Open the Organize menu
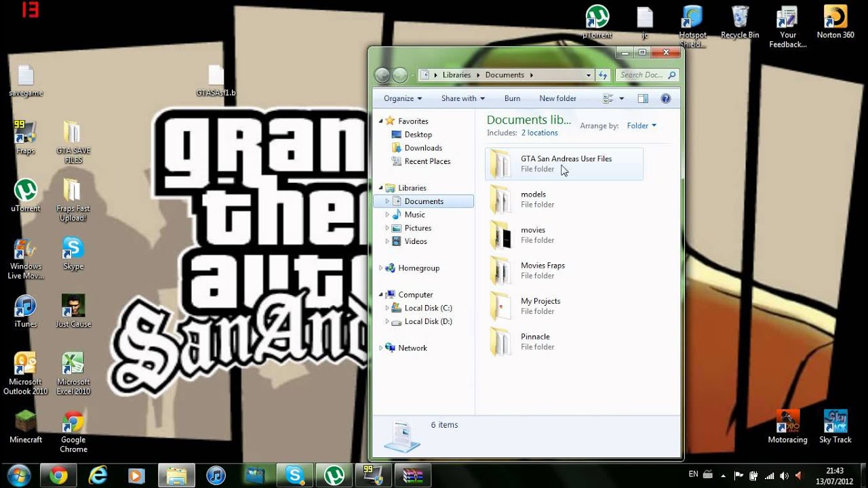Viewport: 868px width, 488px height. click(x=402, y=98)
